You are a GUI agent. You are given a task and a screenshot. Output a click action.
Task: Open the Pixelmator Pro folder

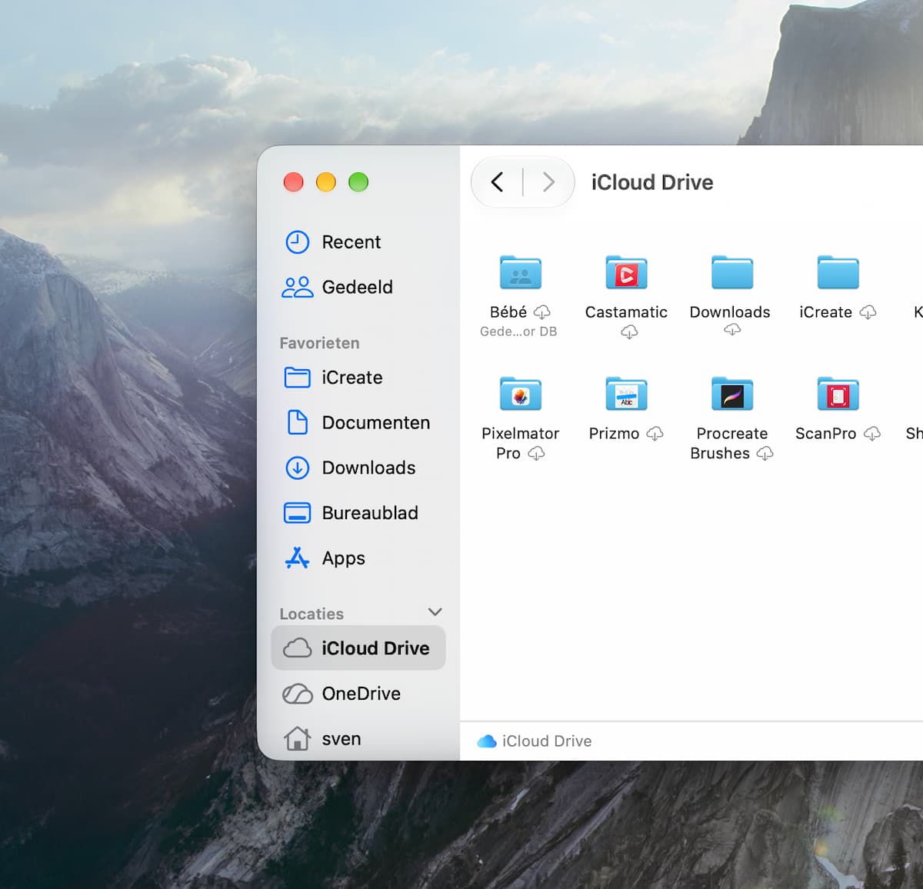pyautogui.click(x=521, y=394)
